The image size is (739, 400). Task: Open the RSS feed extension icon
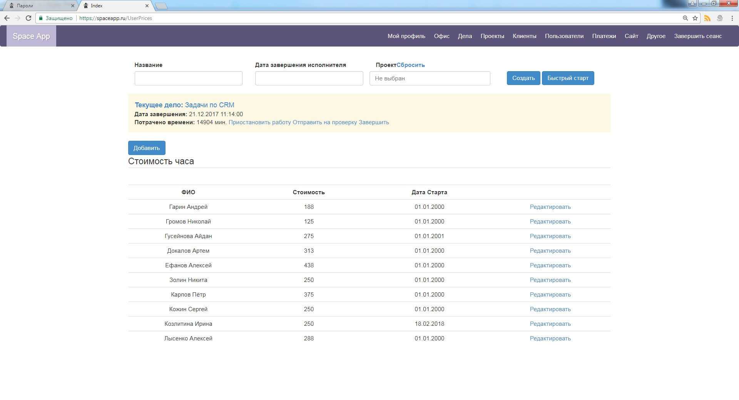(707, 18)
